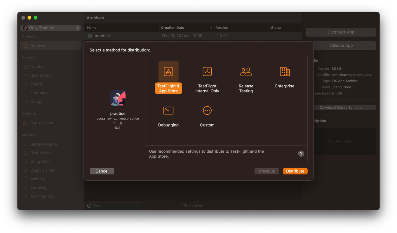Click the "No Description" placeholder text
This screenshot has height=233, width=397.
(341, 141)
